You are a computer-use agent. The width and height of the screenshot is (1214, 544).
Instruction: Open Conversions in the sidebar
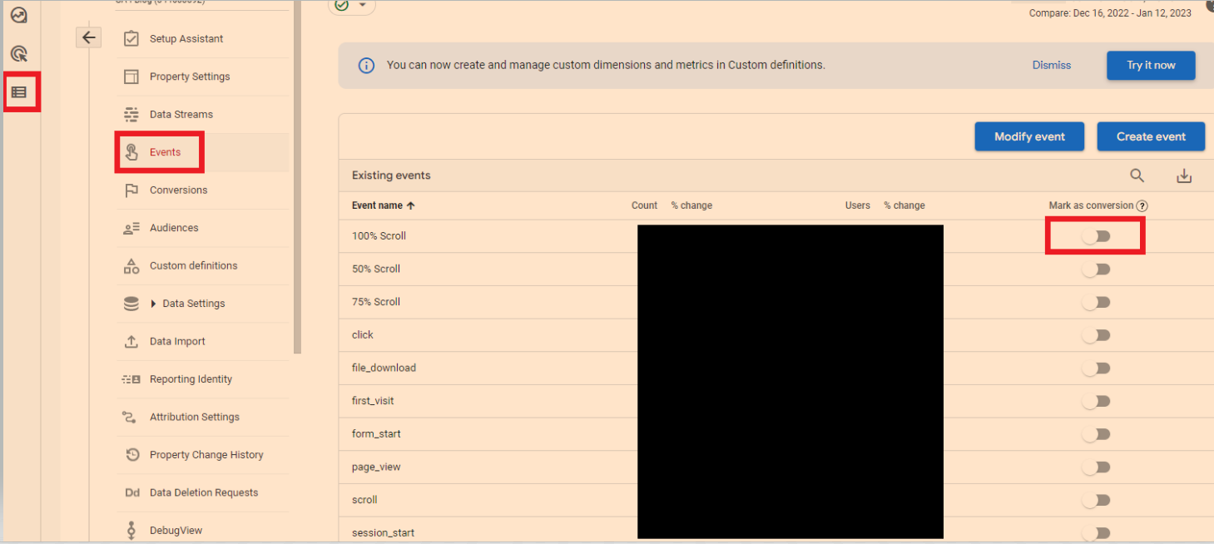click(178, 190)
